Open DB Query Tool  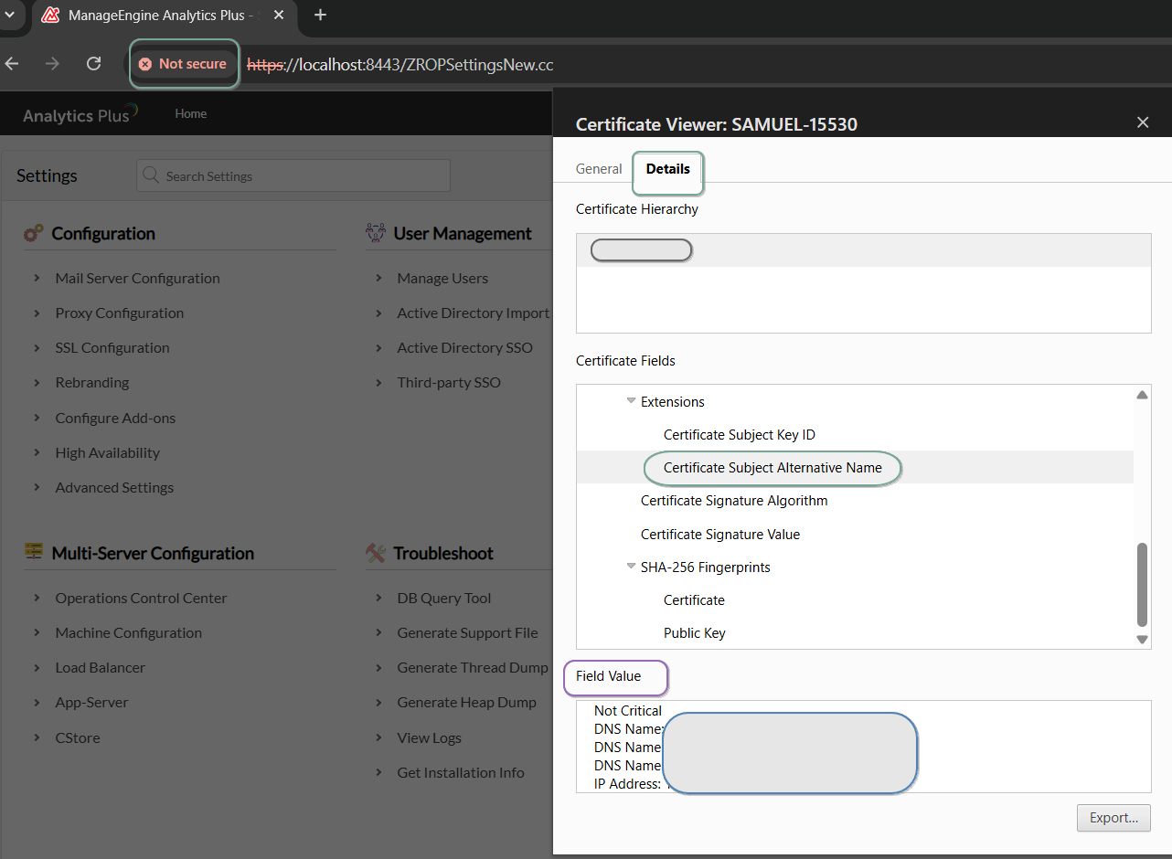click(x=444, y=599)
